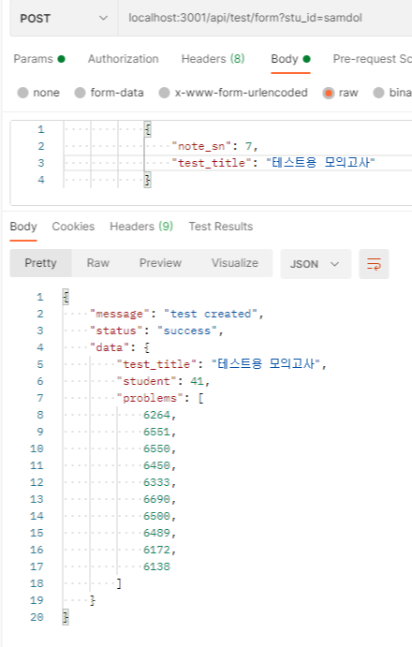Select the raw body option
This screenshot has width=412, height=647.
[x=341, y=93]
